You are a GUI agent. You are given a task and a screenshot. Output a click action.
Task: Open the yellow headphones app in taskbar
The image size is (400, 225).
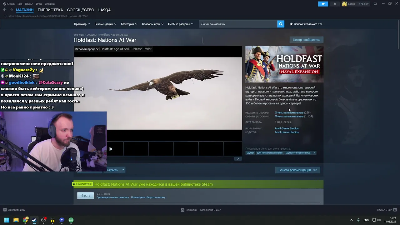tap(52, 220)
